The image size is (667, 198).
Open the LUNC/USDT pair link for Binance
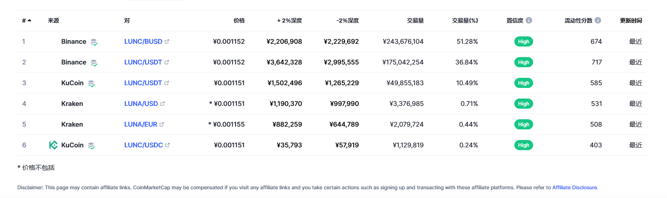coord(143,62)
